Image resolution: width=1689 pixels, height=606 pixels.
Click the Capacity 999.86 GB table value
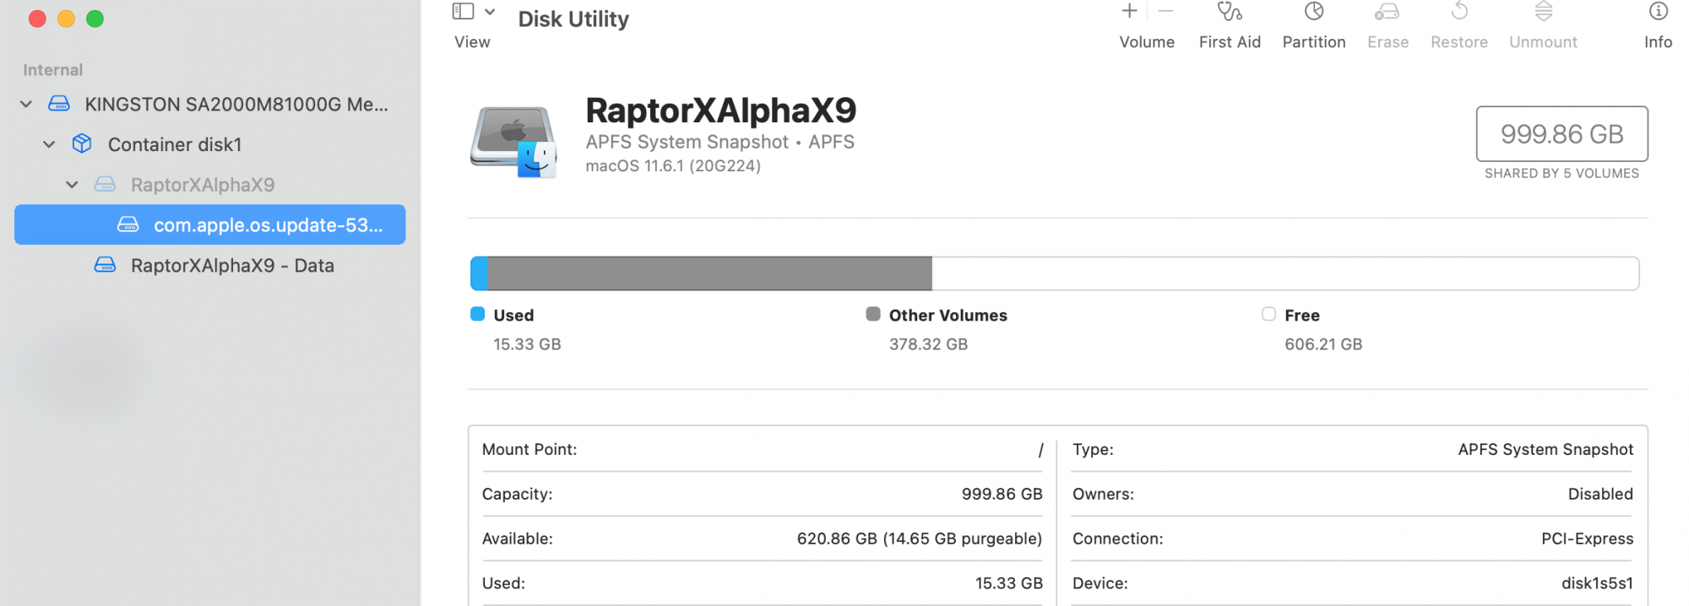coord(1002,495)
